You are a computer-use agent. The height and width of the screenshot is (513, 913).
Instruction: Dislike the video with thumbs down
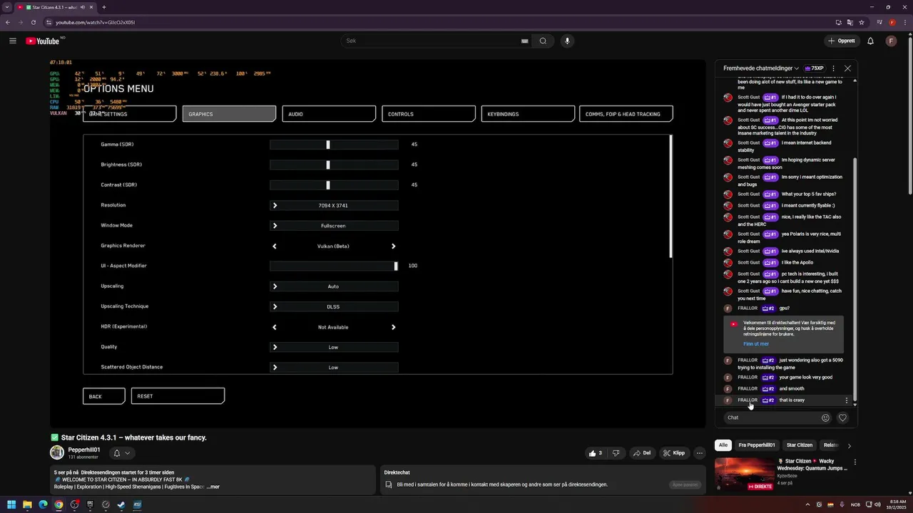click(x=616, y=453)
